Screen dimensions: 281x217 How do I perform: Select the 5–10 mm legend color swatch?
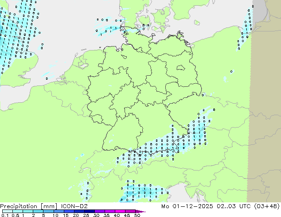point(48,211)
